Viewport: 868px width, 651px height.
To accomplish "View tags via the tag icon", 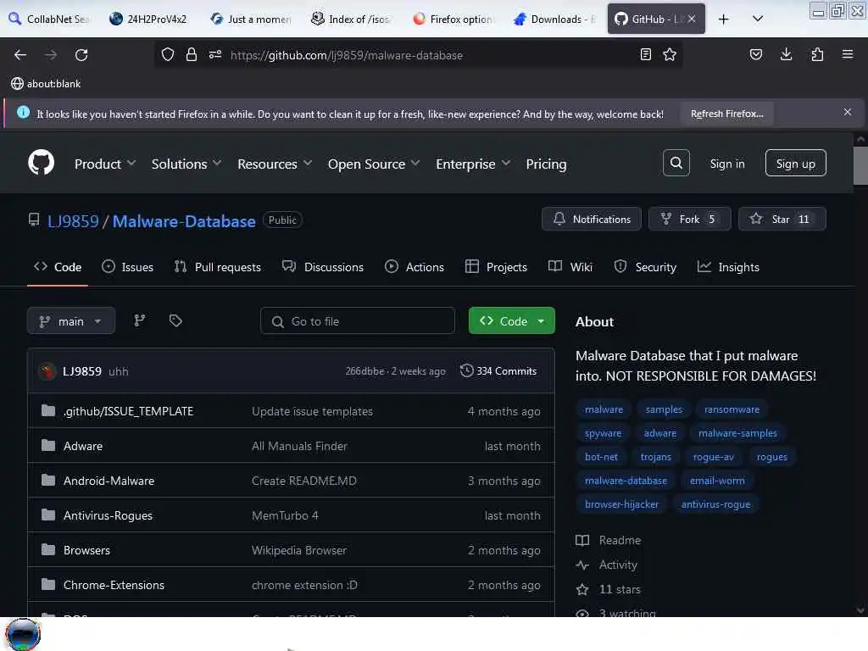I will (x=175, y=320).
